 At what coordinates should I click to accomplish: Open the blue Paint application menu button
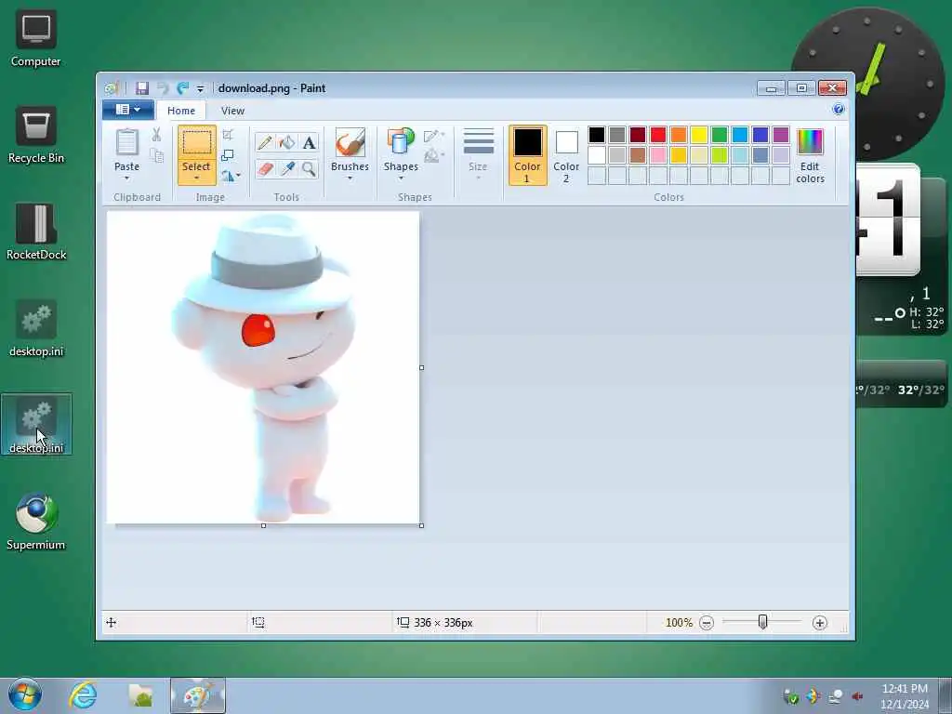(x=127, y=110)
